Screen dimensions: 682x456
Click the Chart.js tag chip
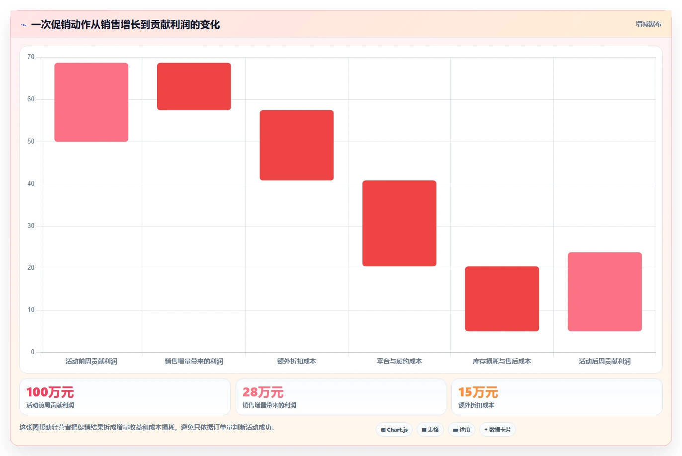[x=394, y=430]
